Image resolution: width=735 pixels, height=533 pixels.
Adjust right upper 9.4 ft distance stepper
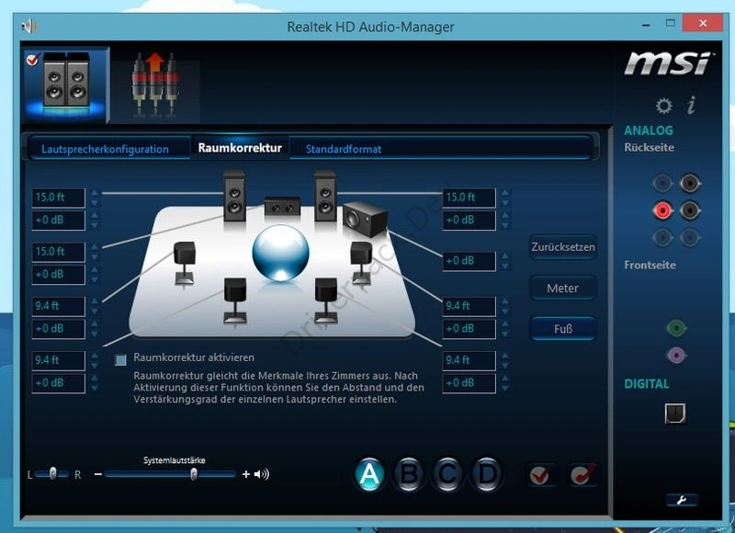tap(505, 306)
